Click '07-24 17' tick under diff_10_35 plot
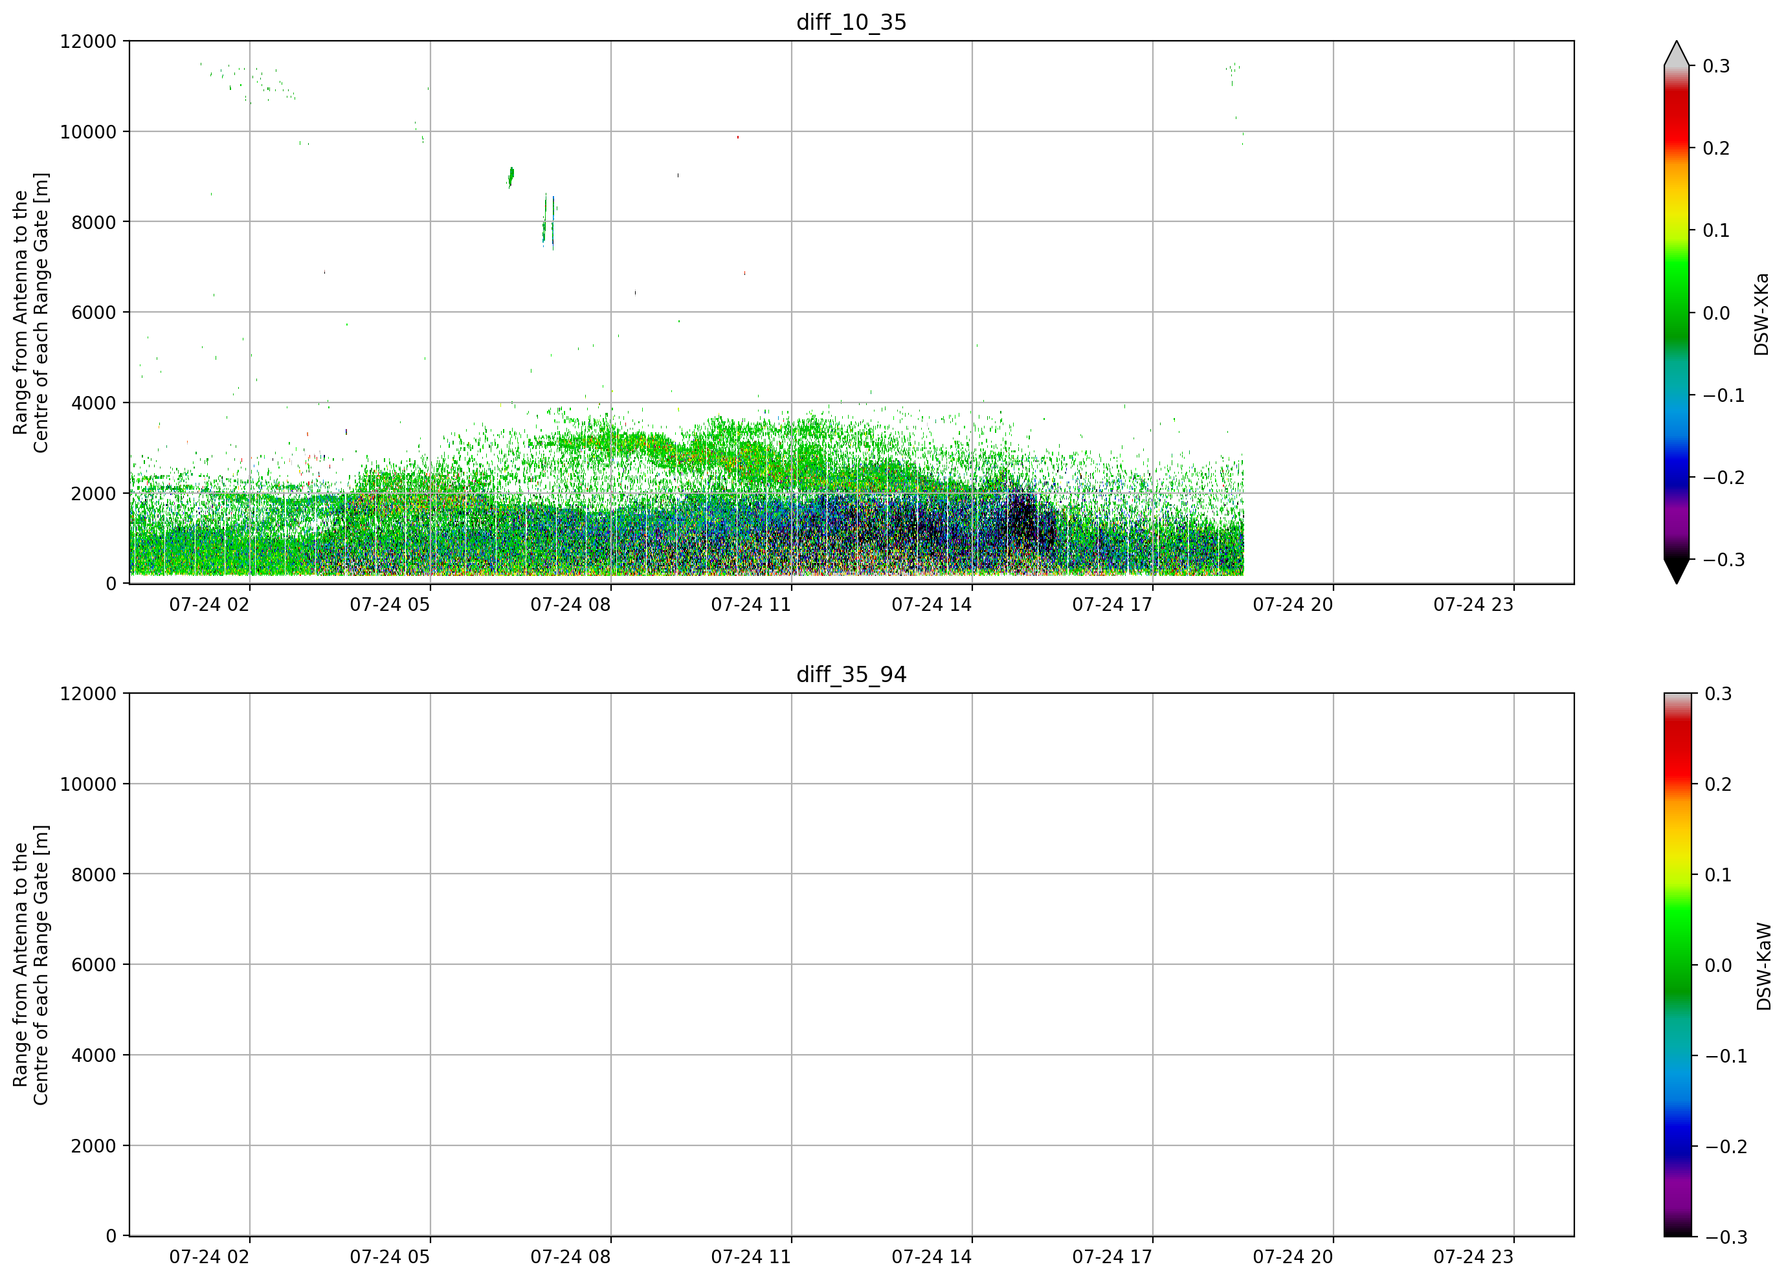This screenshot has height=1280, width=1786. [1113, 604]
